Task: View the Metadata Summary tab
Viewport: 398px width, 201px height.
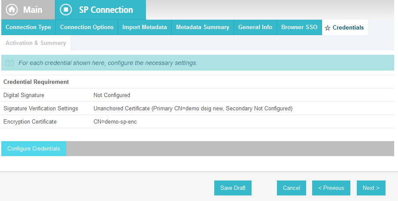Action: click(x=203, y=27)
